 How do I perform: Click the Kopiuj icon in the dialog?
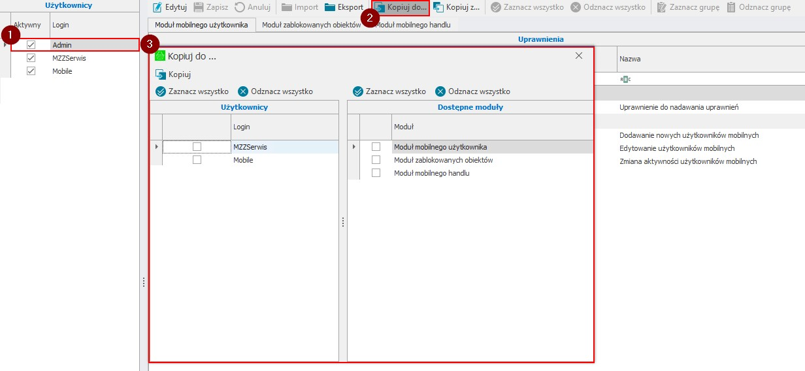coord(161,74)
